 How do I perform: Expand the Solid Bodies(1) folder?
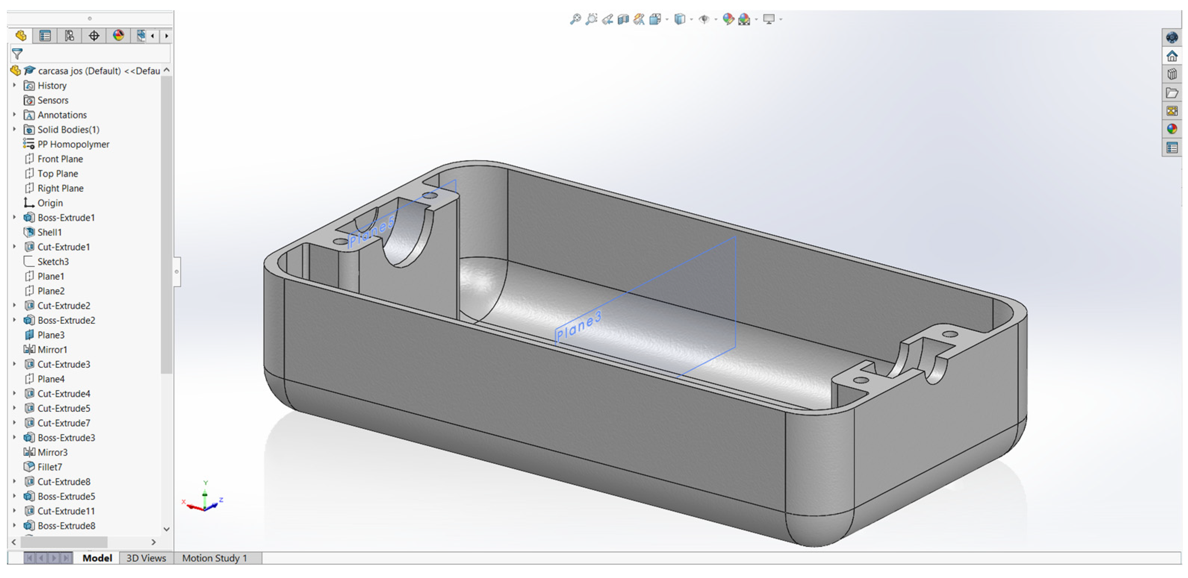(14, 129)
